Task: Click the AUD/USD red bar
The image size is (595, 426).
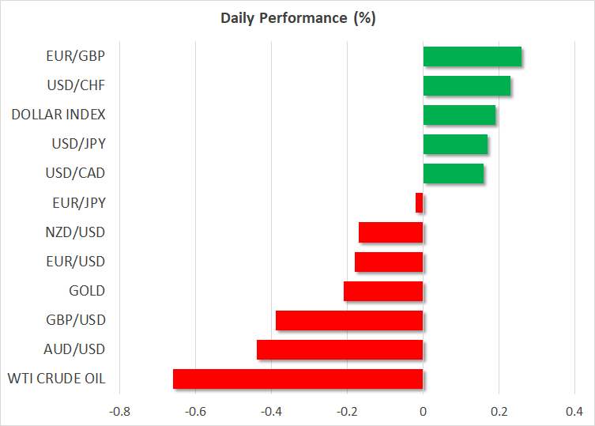Action: coord(340,349)
